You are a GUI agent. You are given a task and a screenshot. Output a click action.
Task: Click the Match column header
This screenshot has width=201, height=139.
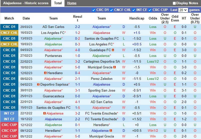(x=9, y=18)
